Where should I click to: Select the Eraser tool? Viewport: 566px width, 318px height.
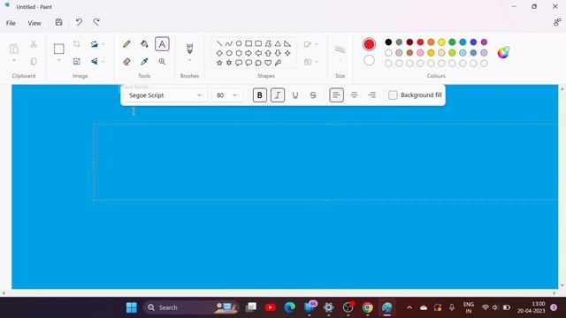126,62
